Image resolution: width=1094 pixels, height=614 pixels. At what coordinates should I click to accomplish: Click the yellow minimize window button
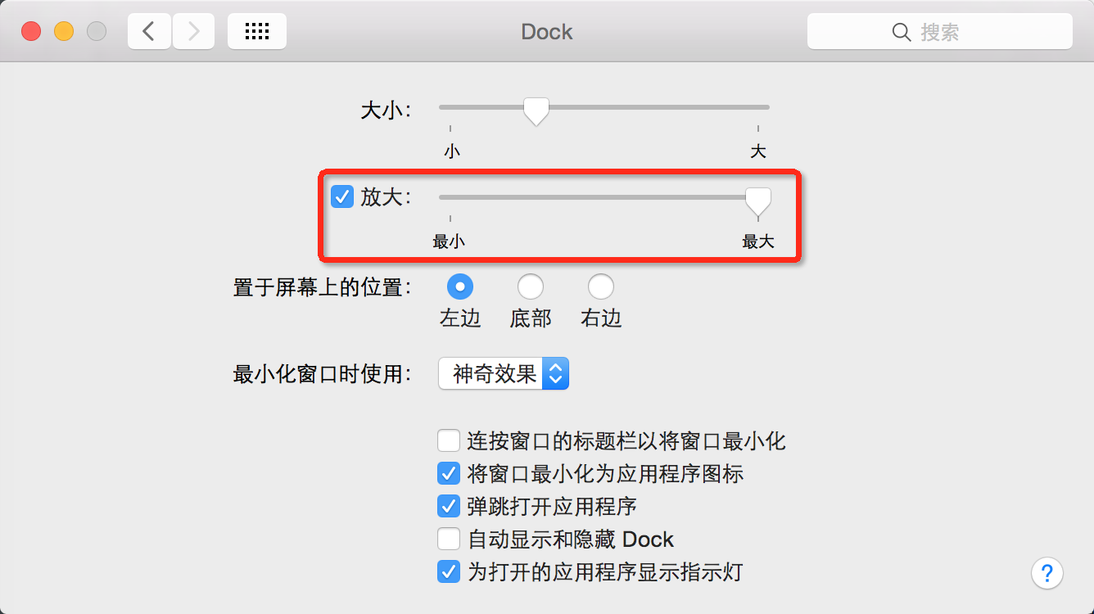pos(64,32)
